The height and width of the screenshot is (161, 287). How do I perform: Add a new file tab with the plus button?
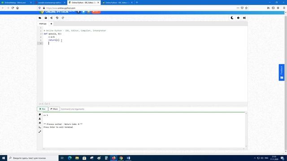click(x=51, y=24)
